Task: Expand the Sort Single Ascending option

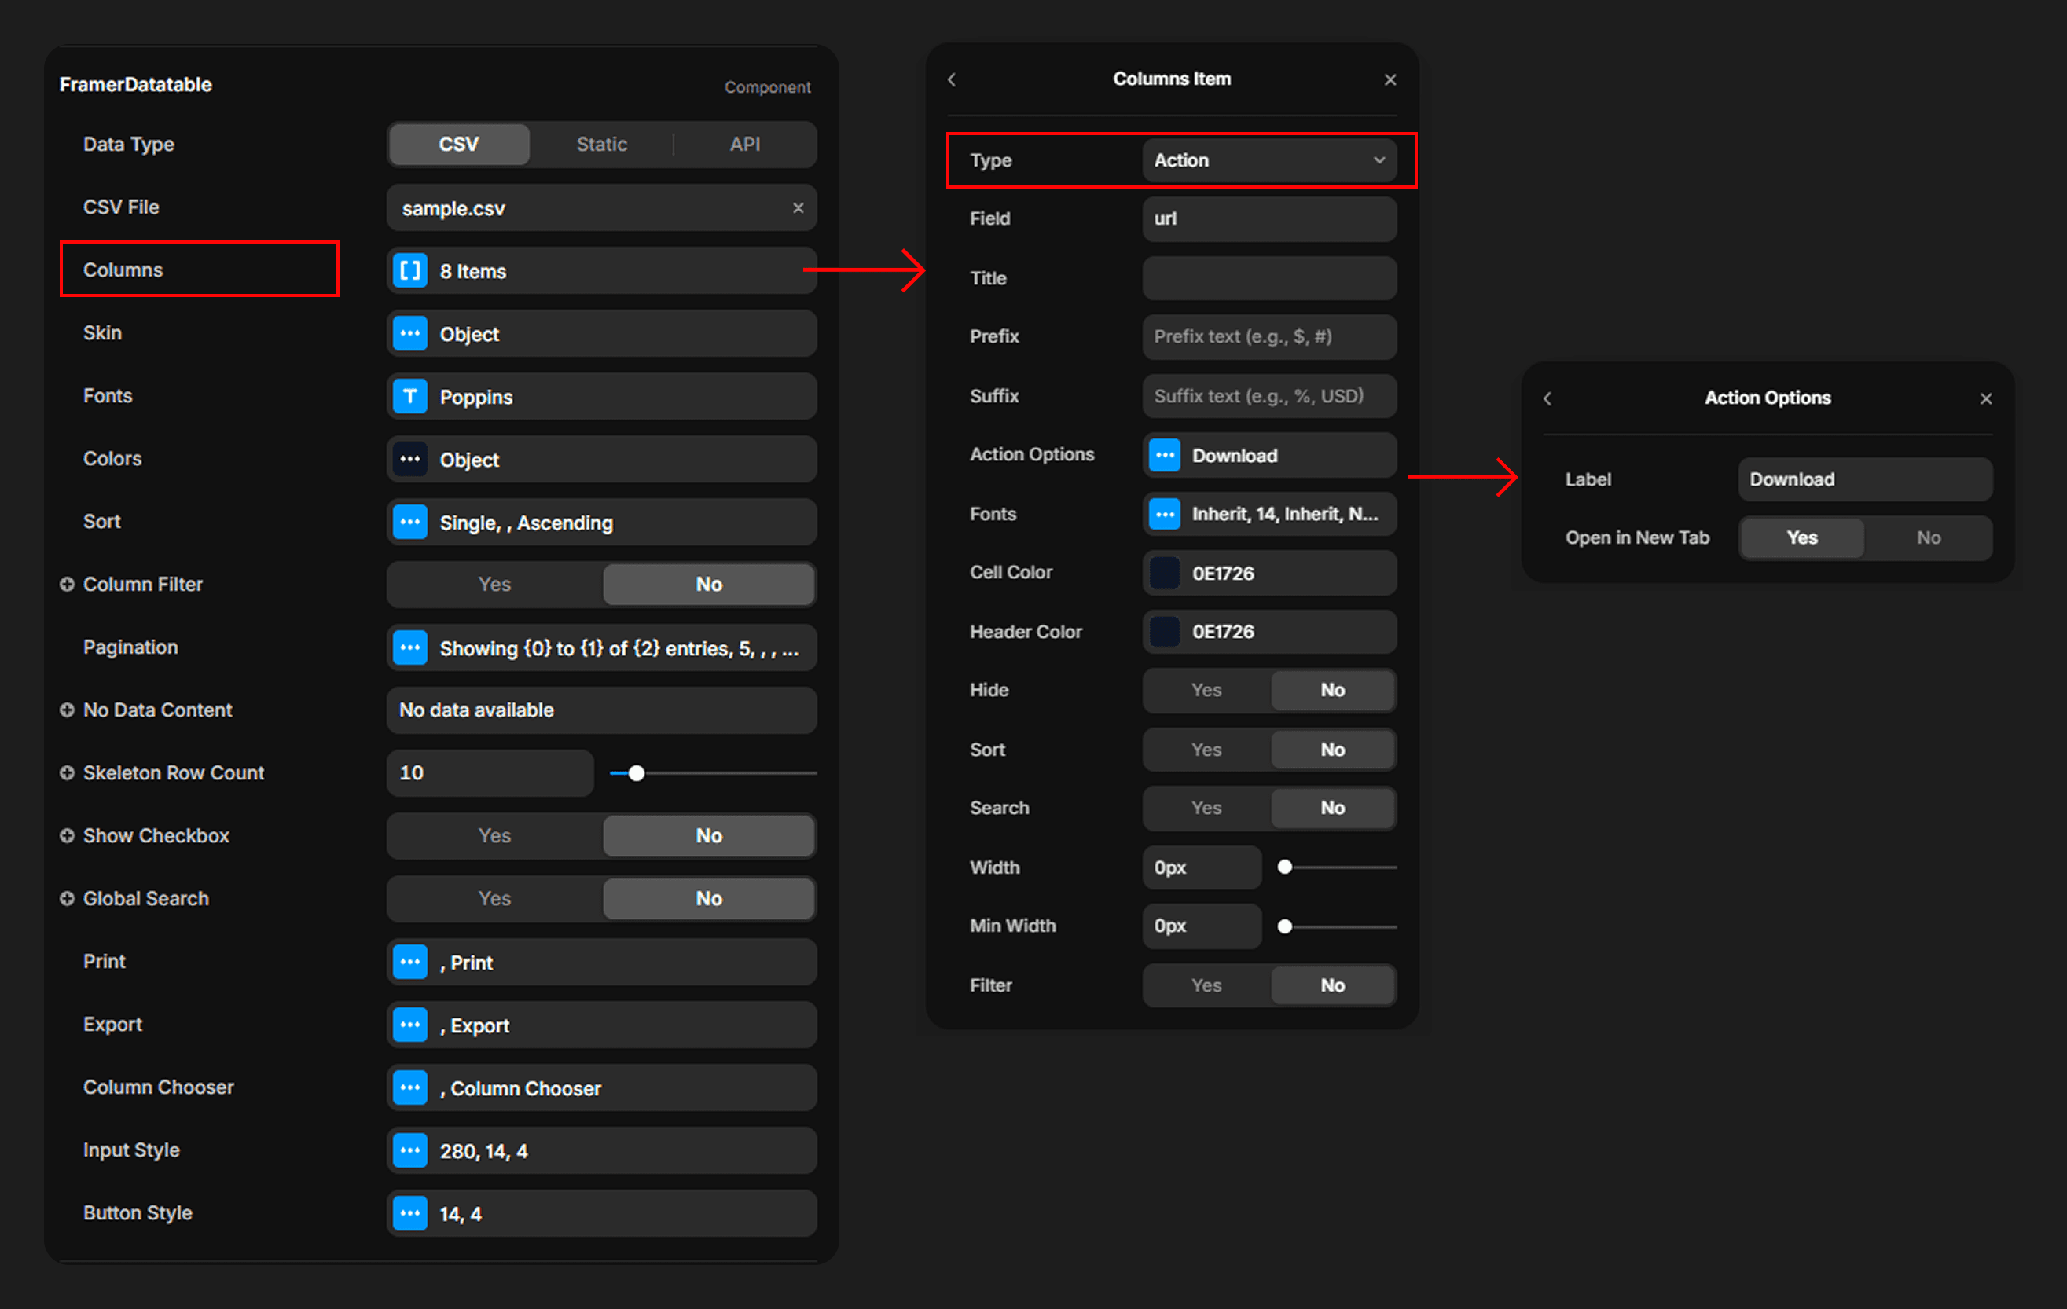Action: pos(409,522)
